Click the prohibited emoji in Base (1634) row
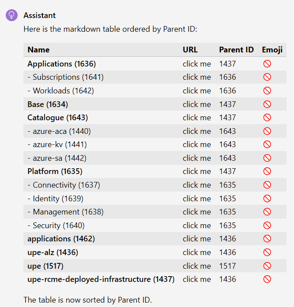The image size is (294, 307). click(x=267, y=104)
